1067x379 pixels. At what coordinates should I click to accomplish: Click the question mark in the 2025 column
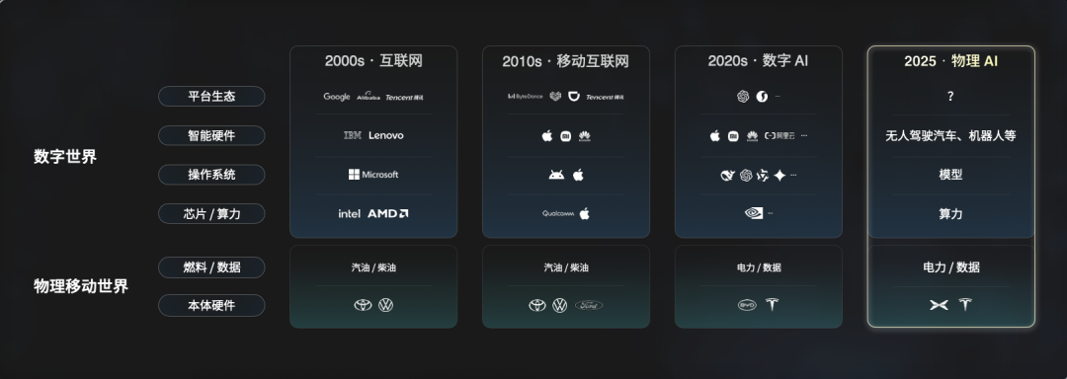pyautogui.click(x=950, y=97)
